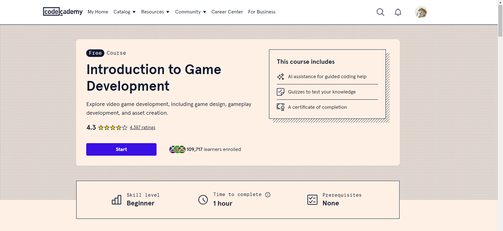Screen dimensions: 503x231
Task: Open the search magnifier icon
Action: pos(380,12)
